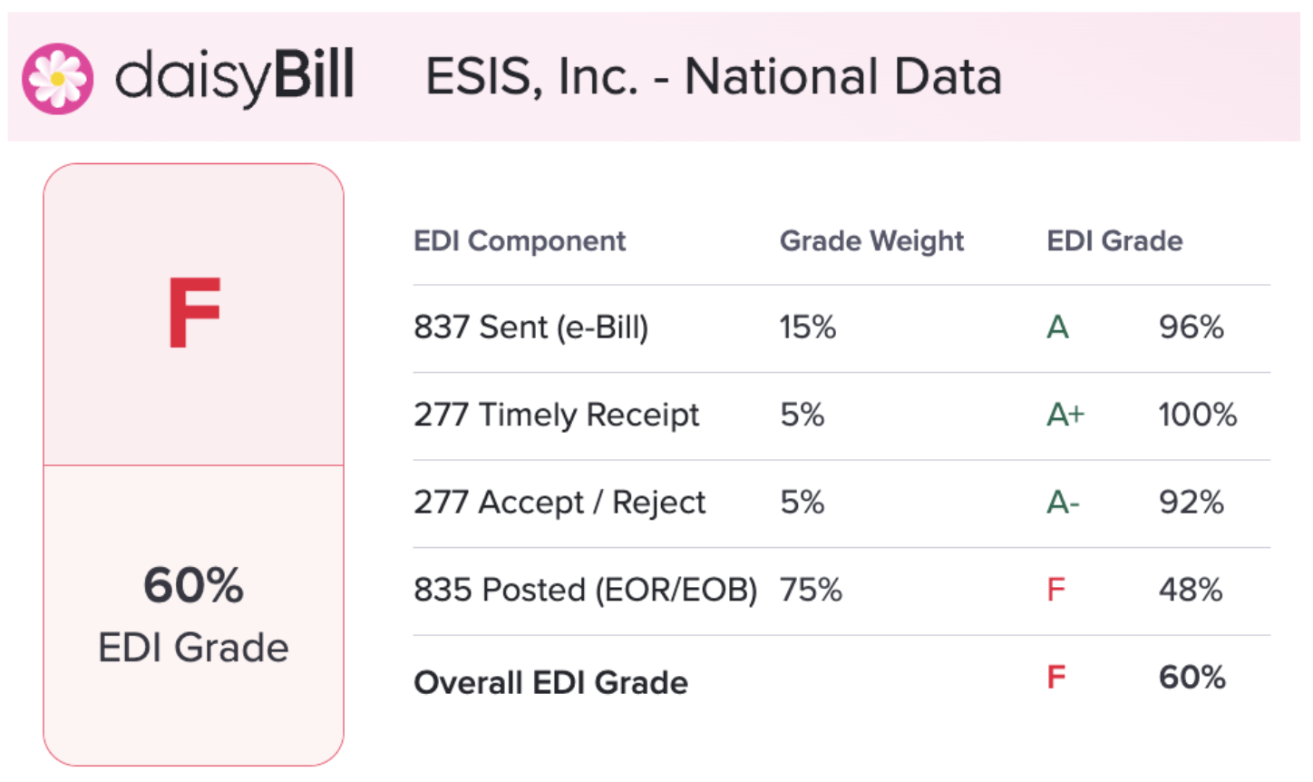Click the A+ grade for Timely Receipt
This screenshot has height=782, width=1313.
(x=1065, y=415)
